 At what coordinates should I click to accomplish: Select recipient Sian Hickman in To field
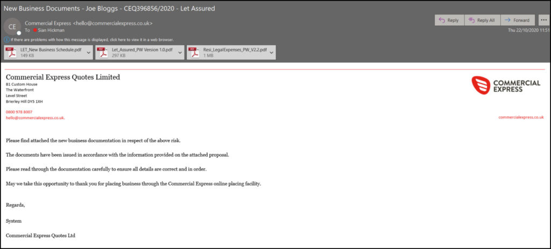click(x=50, y=30)
